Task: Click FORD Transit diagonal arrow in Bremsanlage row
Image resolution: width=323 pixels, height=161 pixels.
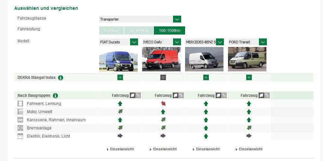Action: pyautogui.click(x=249, y=128)
